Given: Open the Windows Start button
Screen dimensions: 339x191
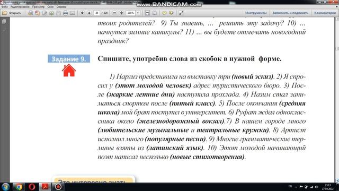Looking at the screenshot, I should click(x=5, y=187).
